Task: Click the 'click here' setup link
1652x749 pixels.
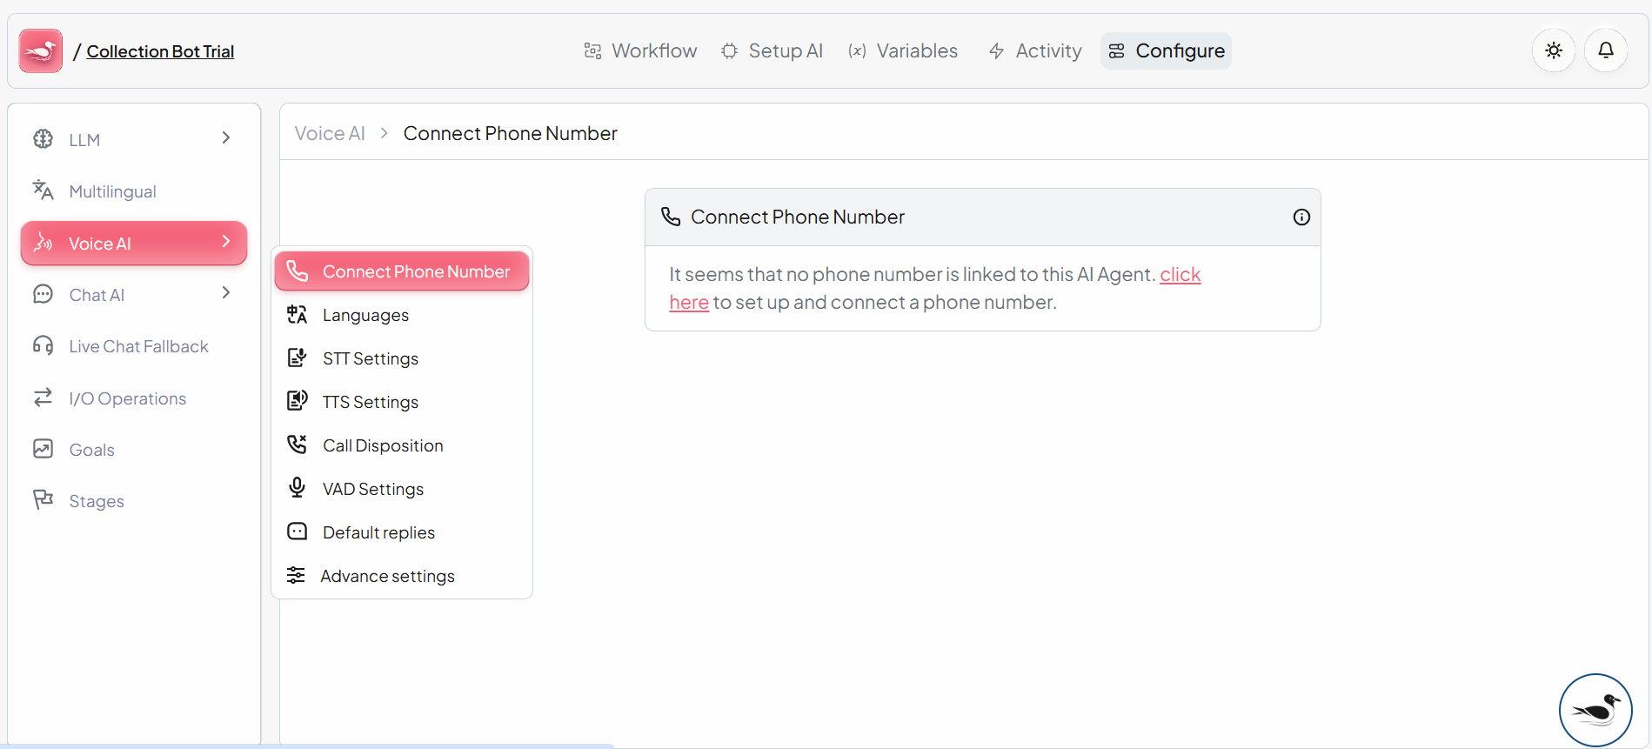Action: point(1180,275)
